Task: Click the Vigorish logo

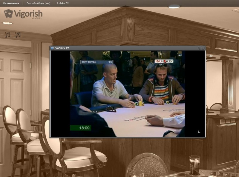Action: coord(23,14)
